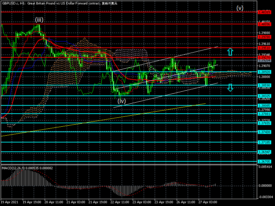Select the cyan 1.36947 price level tag
The width and height of the screenshot is (275, 206).
pyautogui.click(x=264, y=152)
